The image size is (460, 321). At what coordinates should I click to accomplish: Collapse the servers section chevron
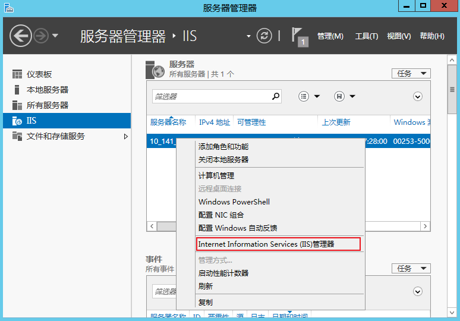(x=418, y=96)
